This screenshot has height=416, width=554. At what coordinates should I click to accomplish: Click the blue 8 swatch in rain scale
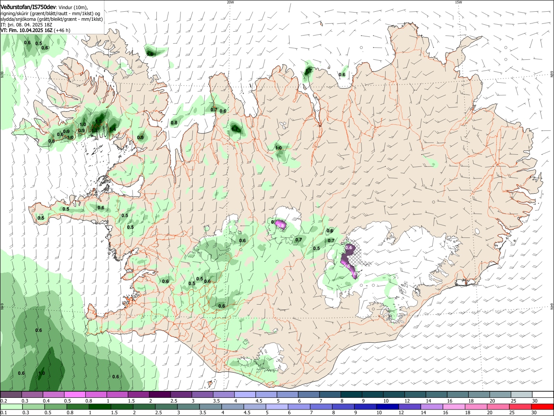coord(344,406)
